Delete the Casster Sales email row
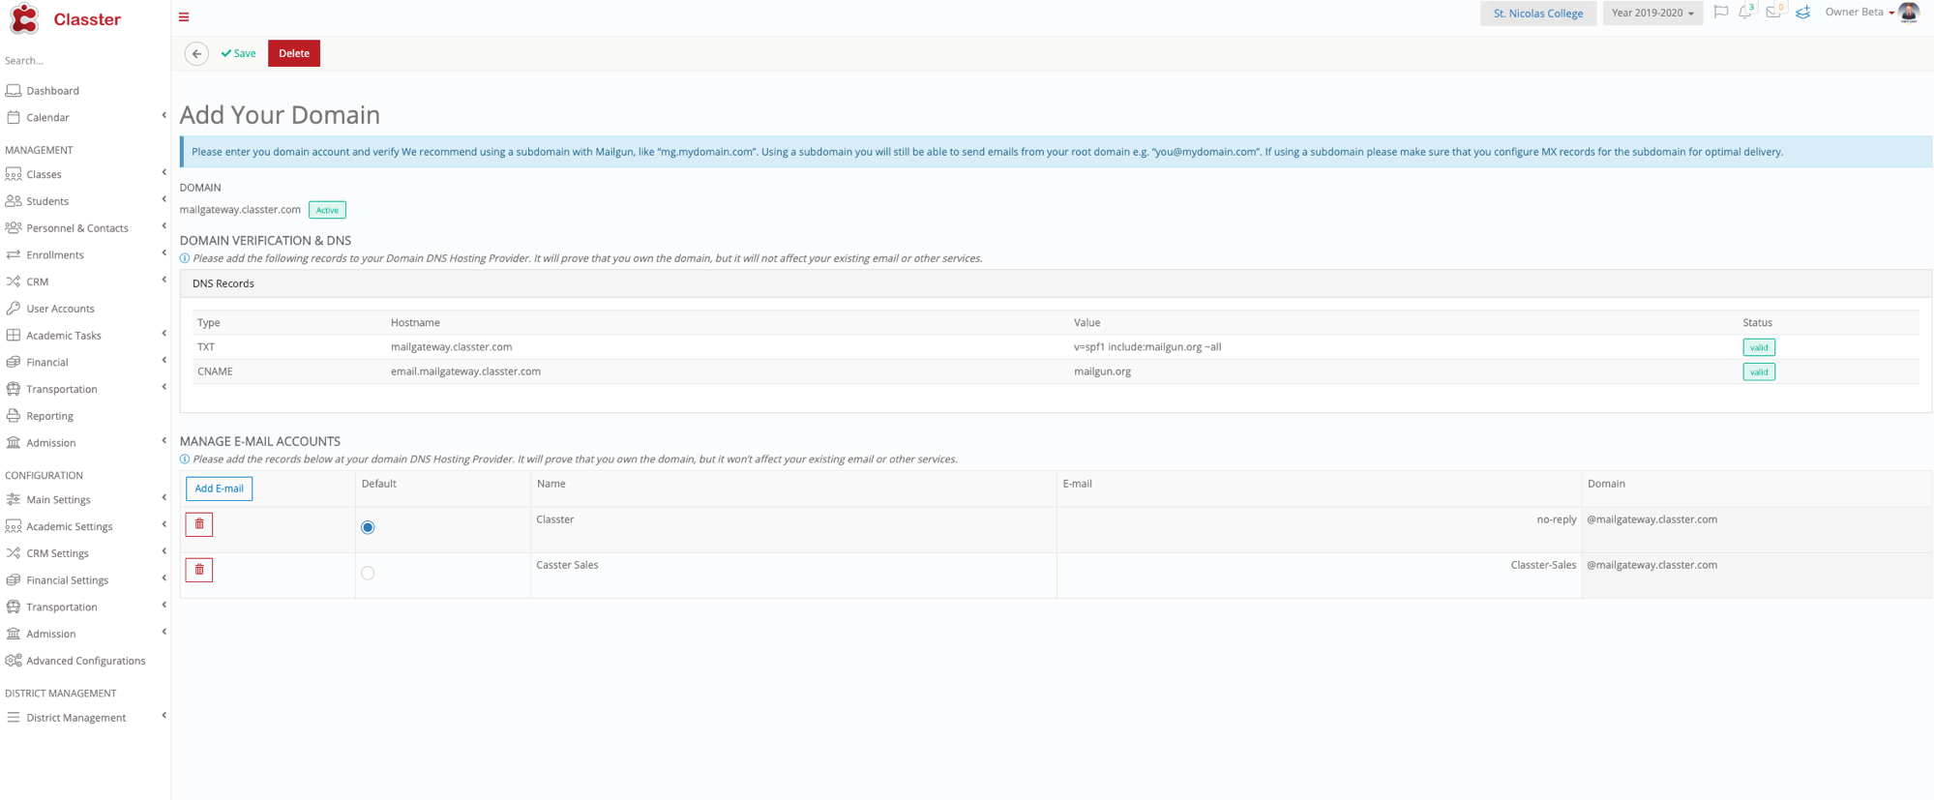Viewport: 1934px width, 800px height. coord(199,570)
